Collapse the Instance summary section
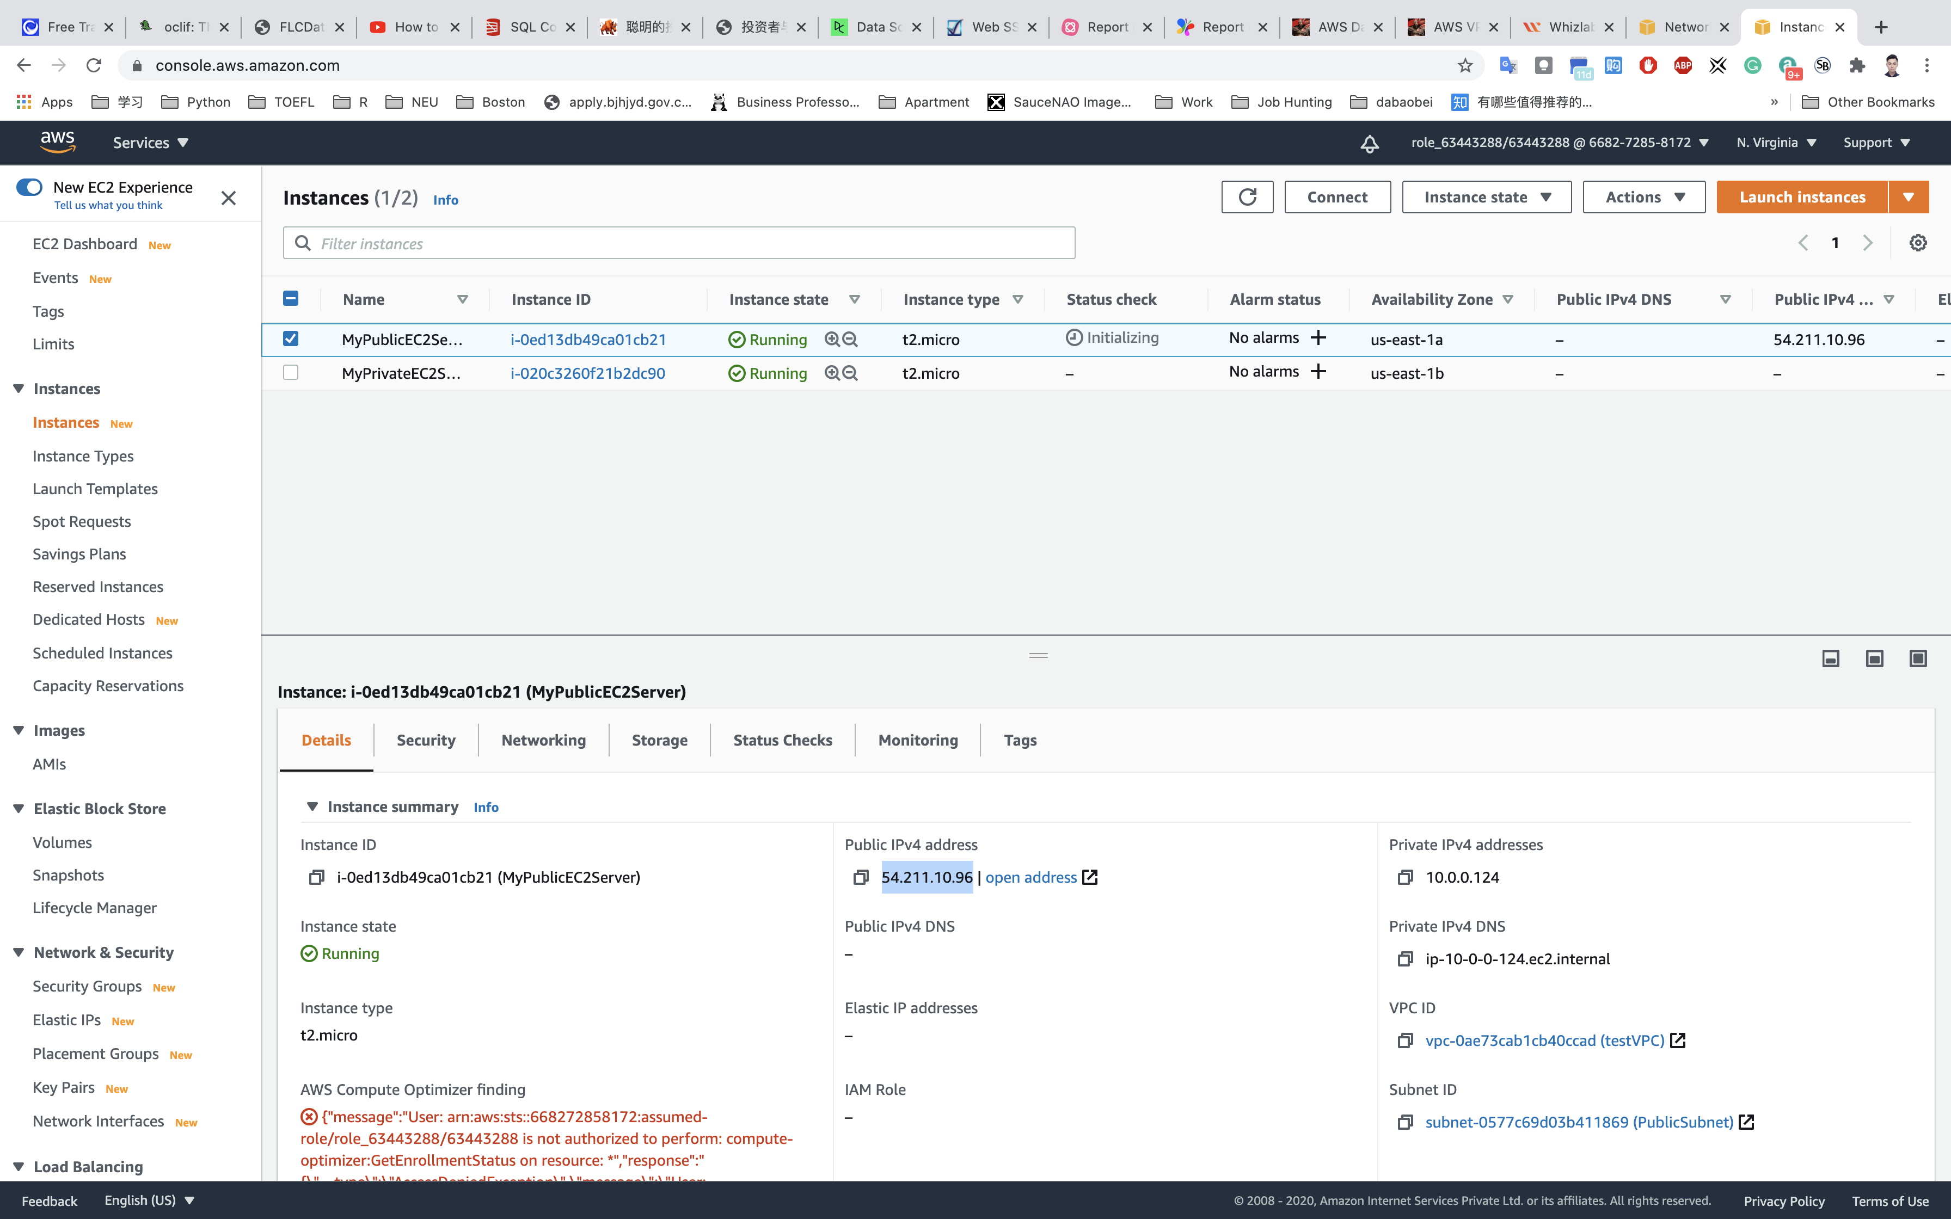Screen dimensions: 1951x1219 (x=312, y=807)
